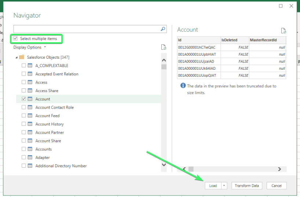
Task: Uncheck the Account checkbox
Action: [x=24, y=99]
